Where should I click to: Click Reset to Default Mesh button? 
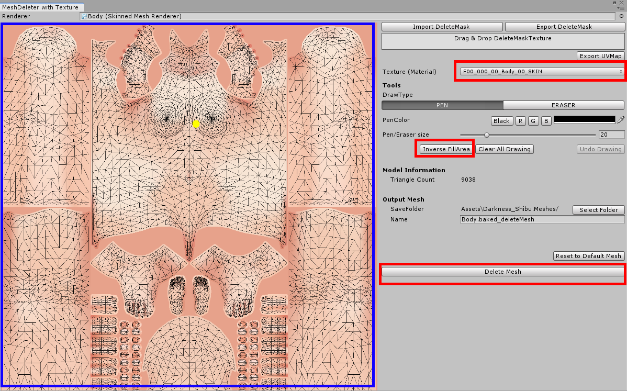(588, 256)
